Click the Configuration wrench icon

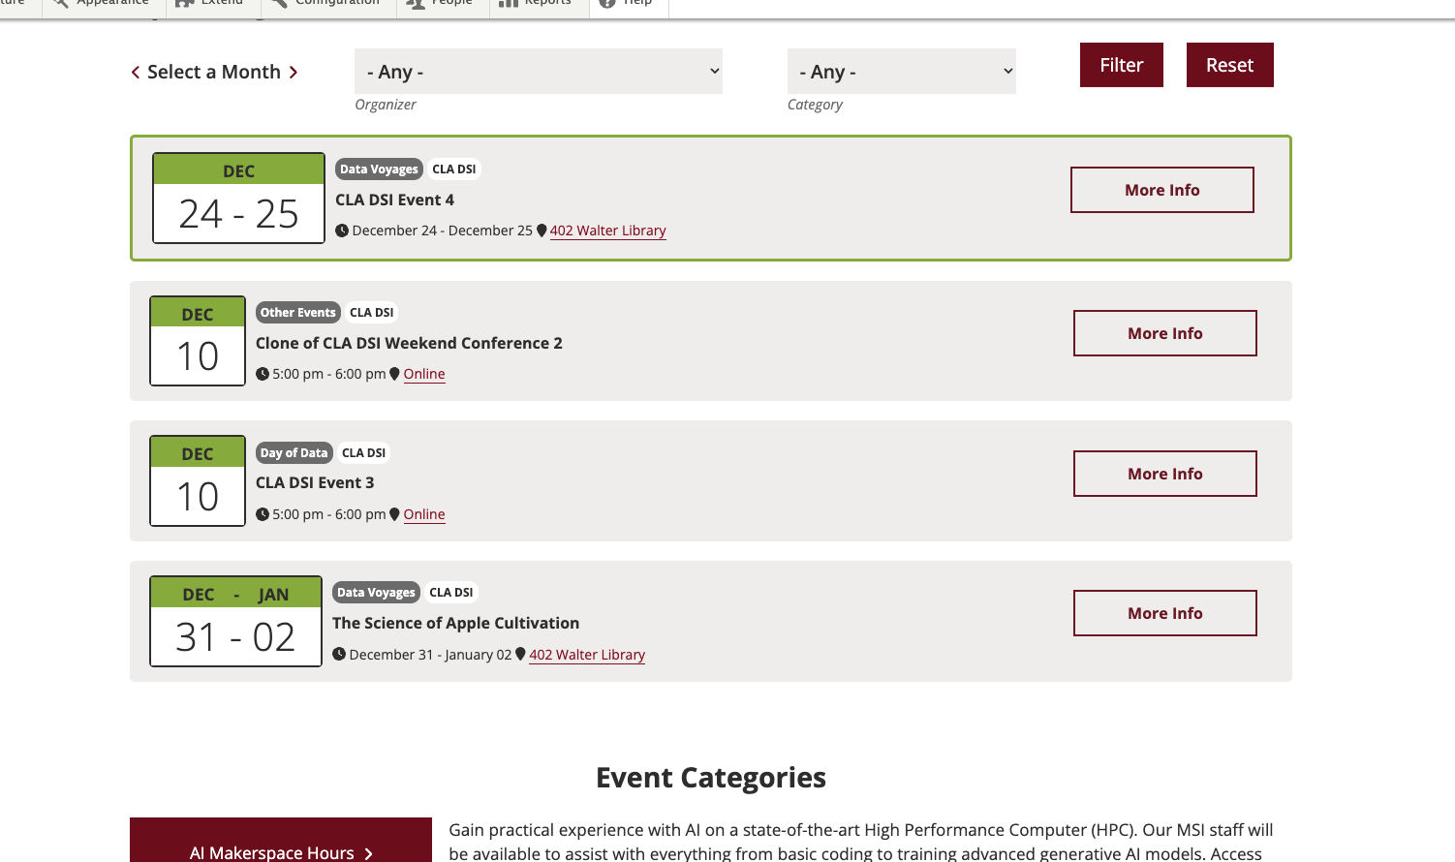click(279, 3)
